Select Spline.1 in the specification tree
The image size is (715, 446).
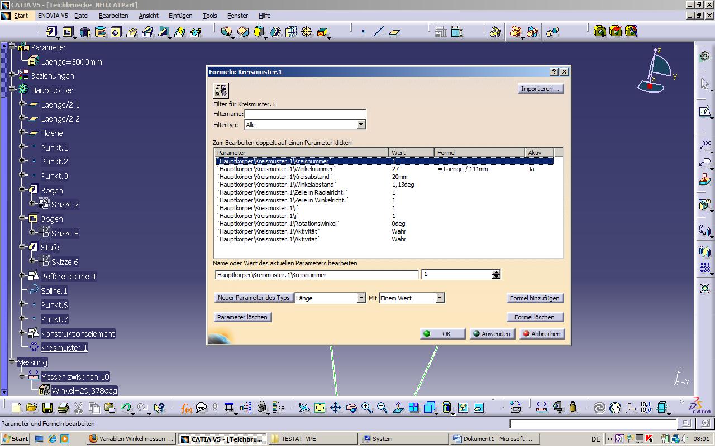pyautogui.click(x=54, y=291)
